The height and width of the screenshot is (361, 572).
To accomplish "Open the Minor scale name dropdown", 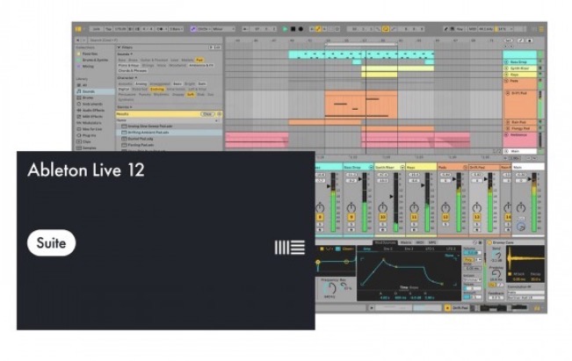I will click(223, 29).
